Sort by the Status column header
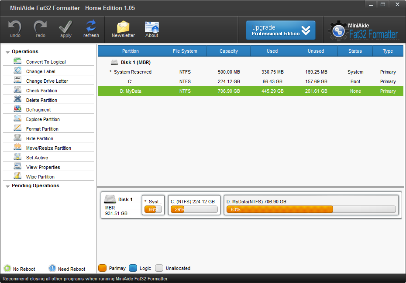The height and width of the screenshot is (283, 406). (x=355, y=51)
